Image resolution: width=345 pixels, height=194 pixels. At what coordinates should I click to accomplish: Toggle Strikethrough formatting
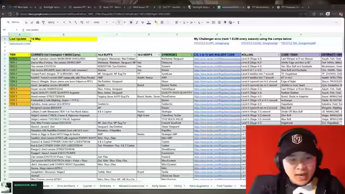142,23
